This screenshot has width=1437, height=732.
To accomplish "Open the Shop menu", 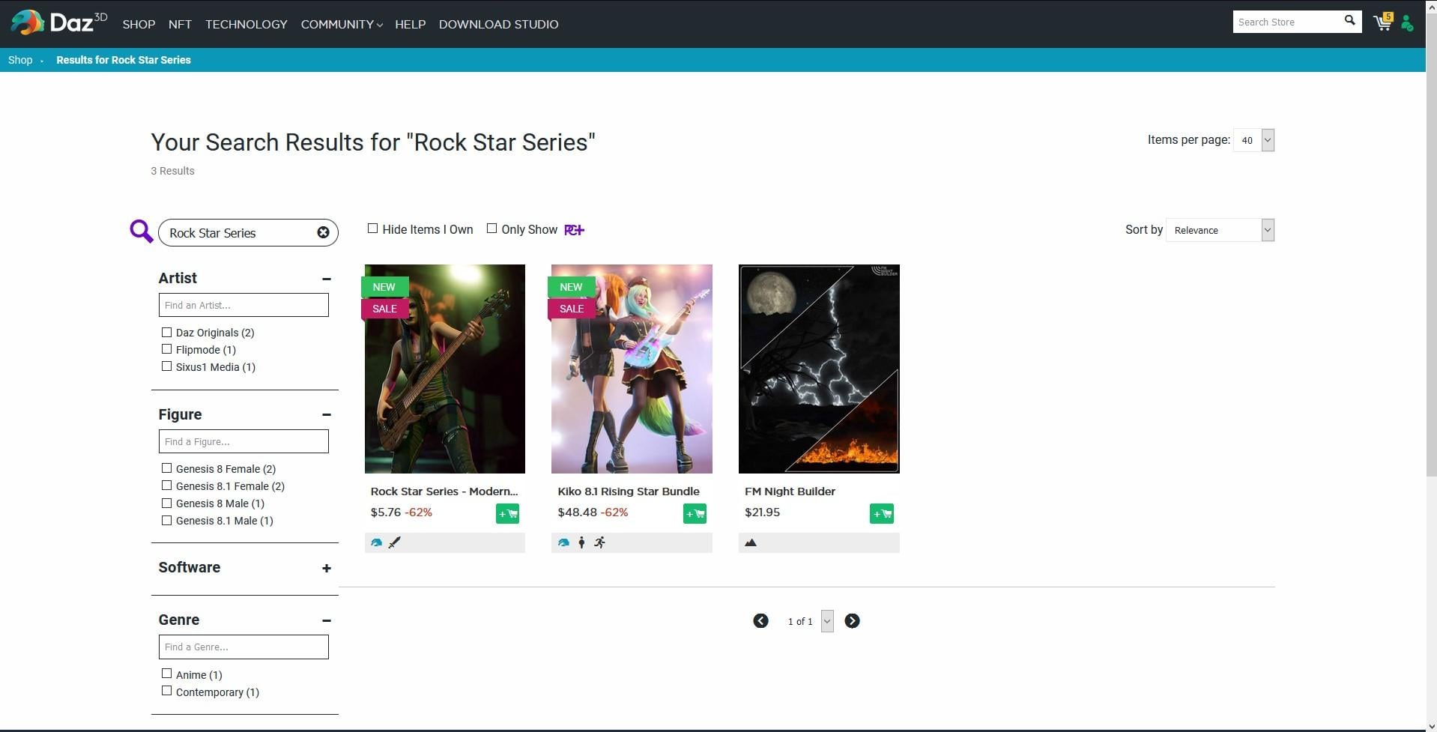I will click(x=139, y=24).
